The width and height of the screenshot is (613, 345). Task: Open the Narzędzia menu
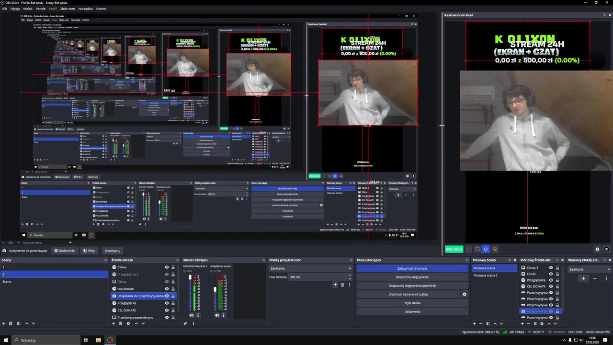tap(86, 9)
